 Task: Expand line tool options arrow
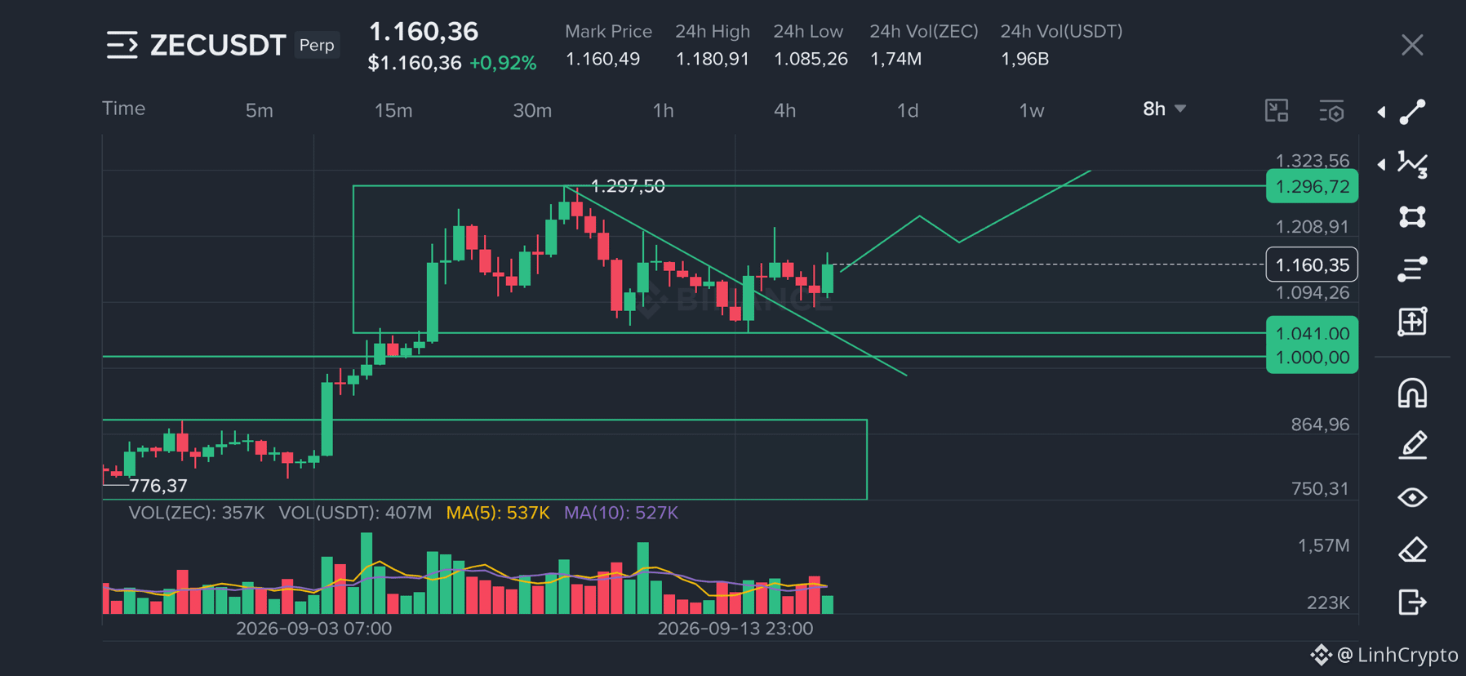(1381, 112)
